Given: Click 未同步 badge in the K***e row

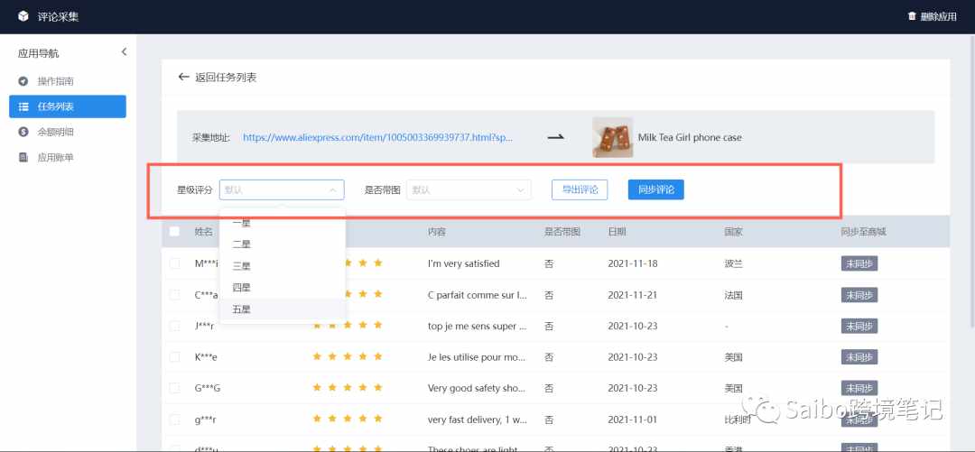Looking at the screenshot, I should point(859,357).
